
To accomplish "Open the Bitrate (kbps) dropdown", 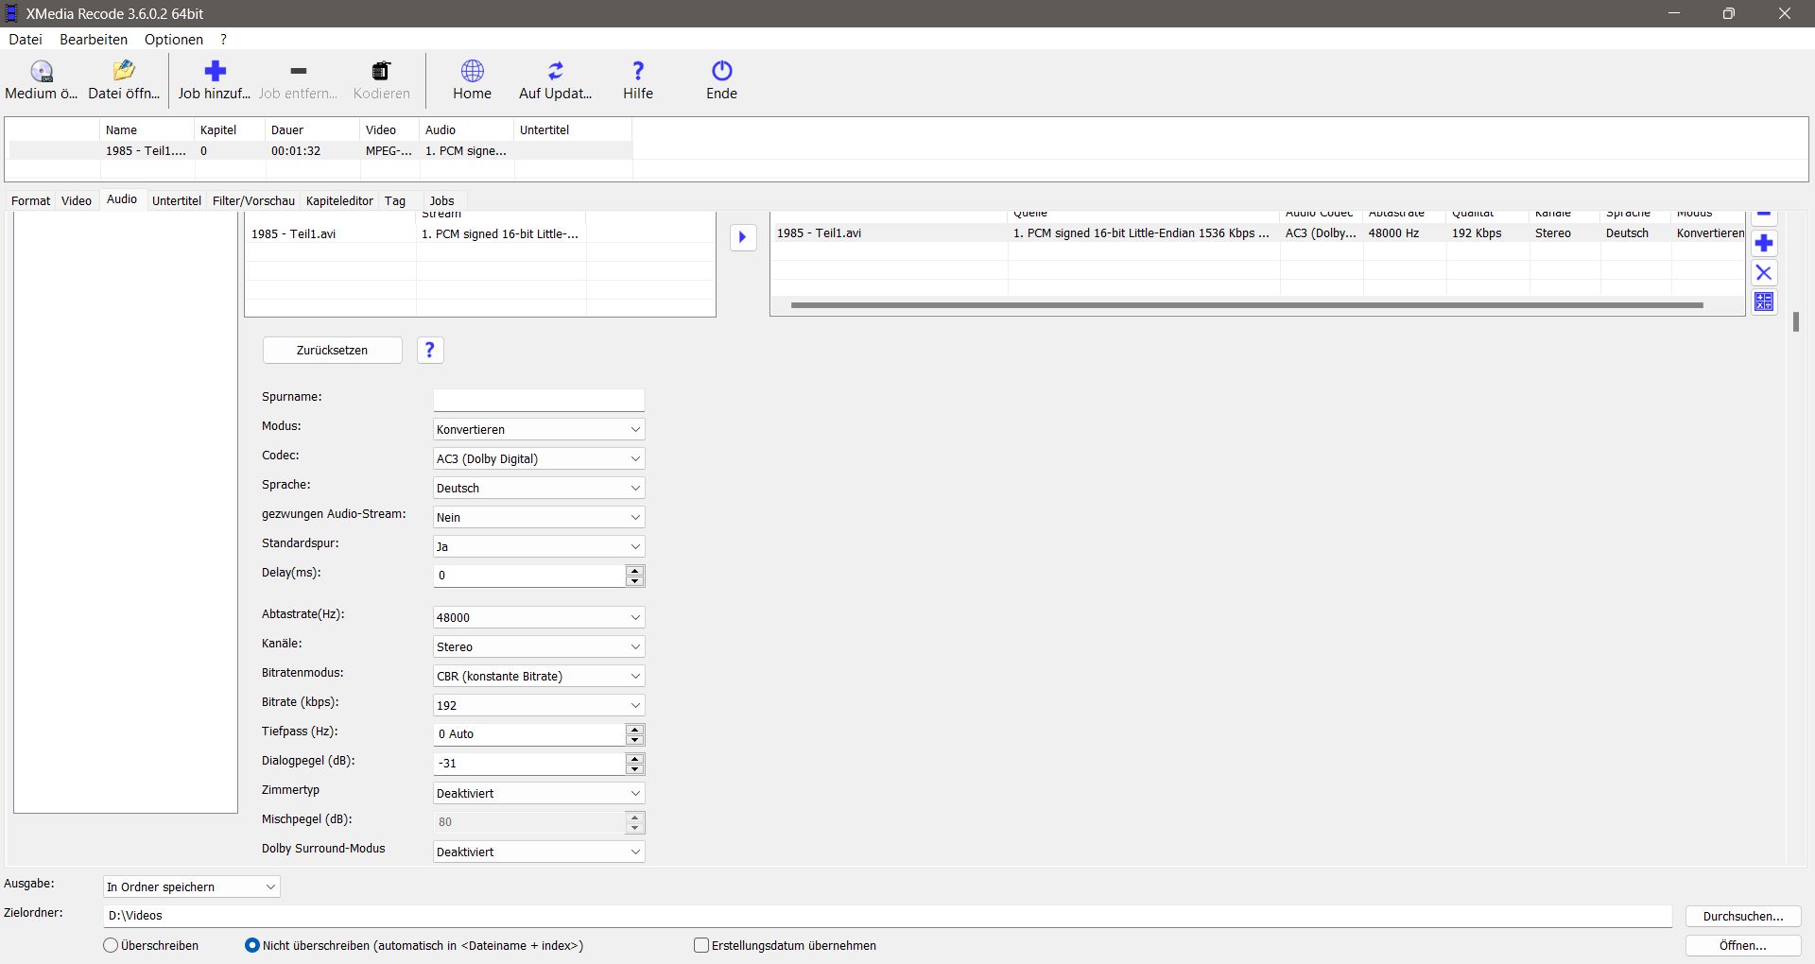I will click(x=539, y=705).
